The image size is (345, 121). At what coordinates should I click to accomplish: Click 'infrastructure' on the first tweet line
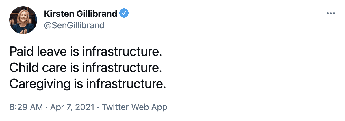120,52
